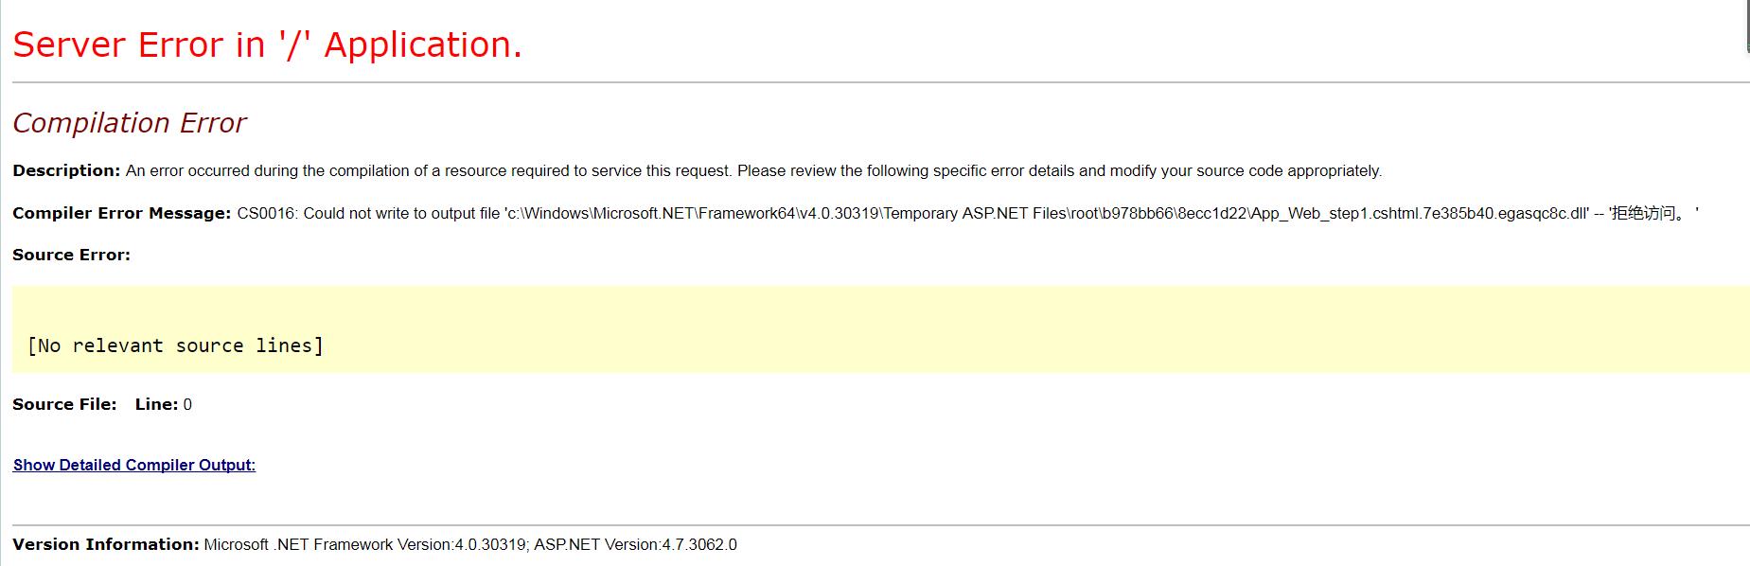This screenshot has width=1750, height=566.
Task: Click the No relevant source lines text
Action: (175, 345)
